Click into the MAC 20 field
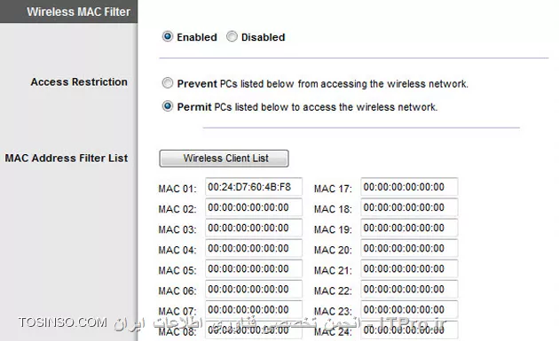Viewport: 559px width, 341px height. [x=409, y=249]
